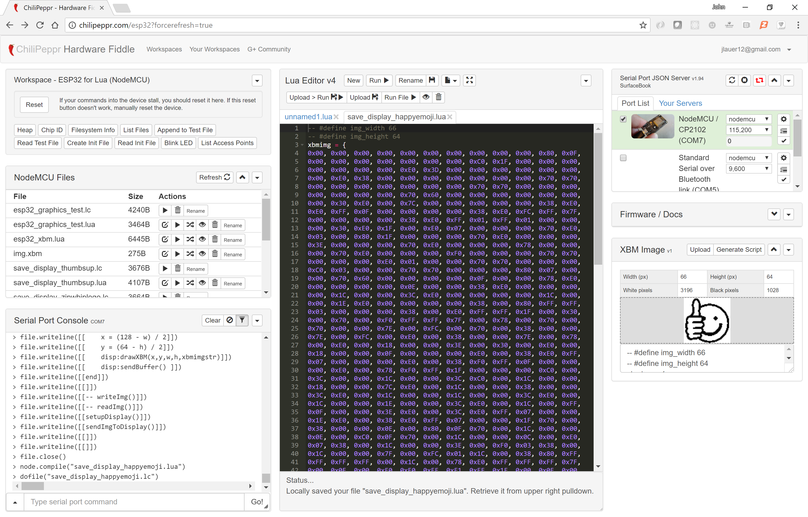808x517 pixels.
Task: Delete img.xbm using its trash icon
Action: [x=215, y=254]
